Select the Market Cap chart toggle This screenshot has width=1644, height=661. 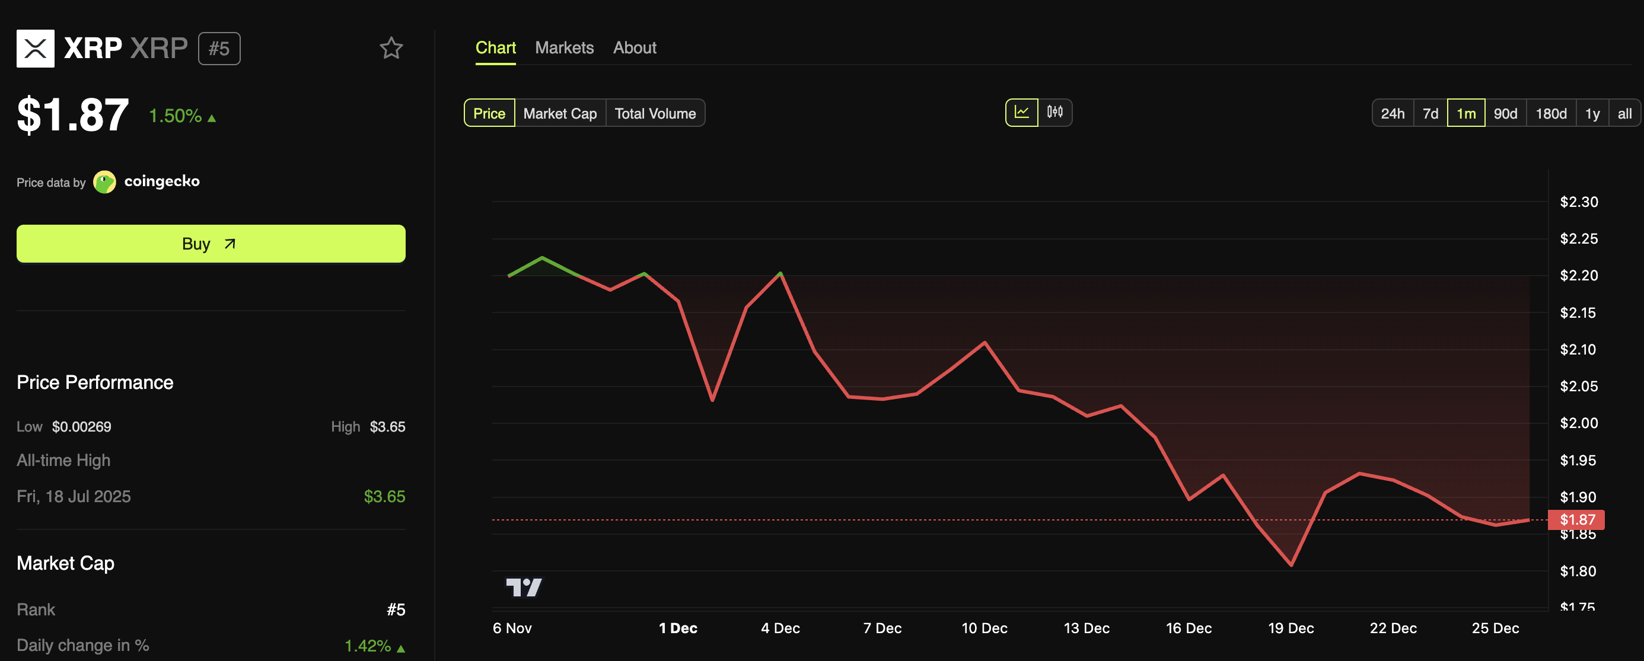[x=560, y=114]
